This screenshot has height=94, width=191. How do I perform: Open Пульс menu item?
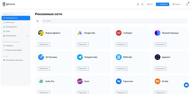point(16,31)
